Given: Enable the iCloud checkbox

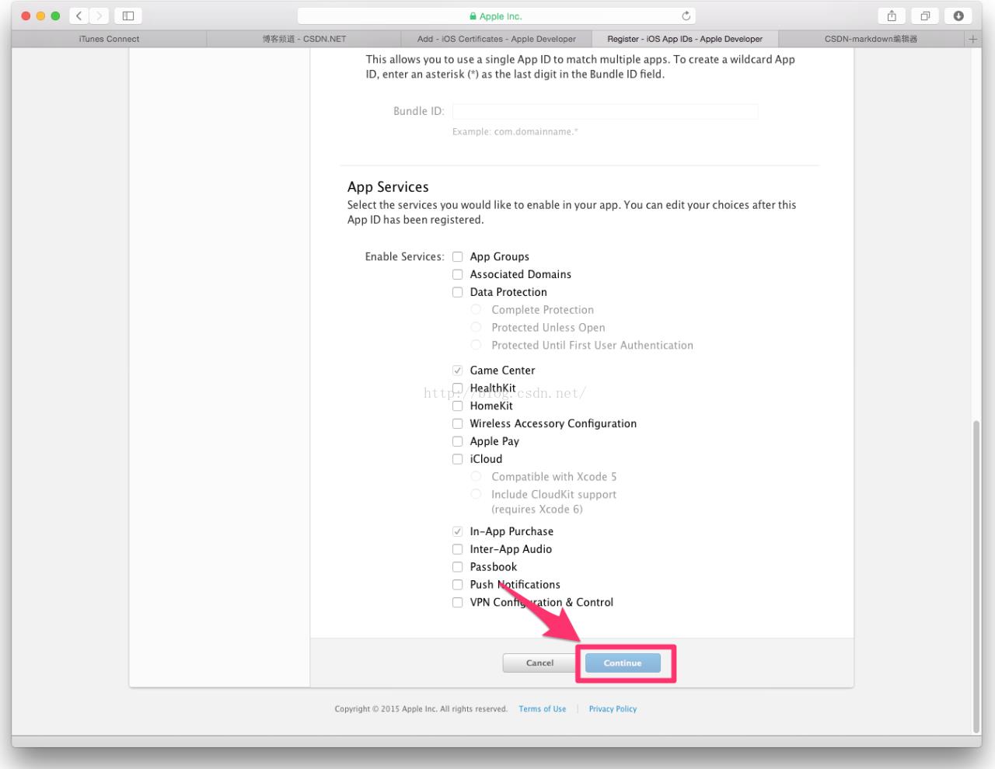Looking at the screenshot, I should point(458,459).
